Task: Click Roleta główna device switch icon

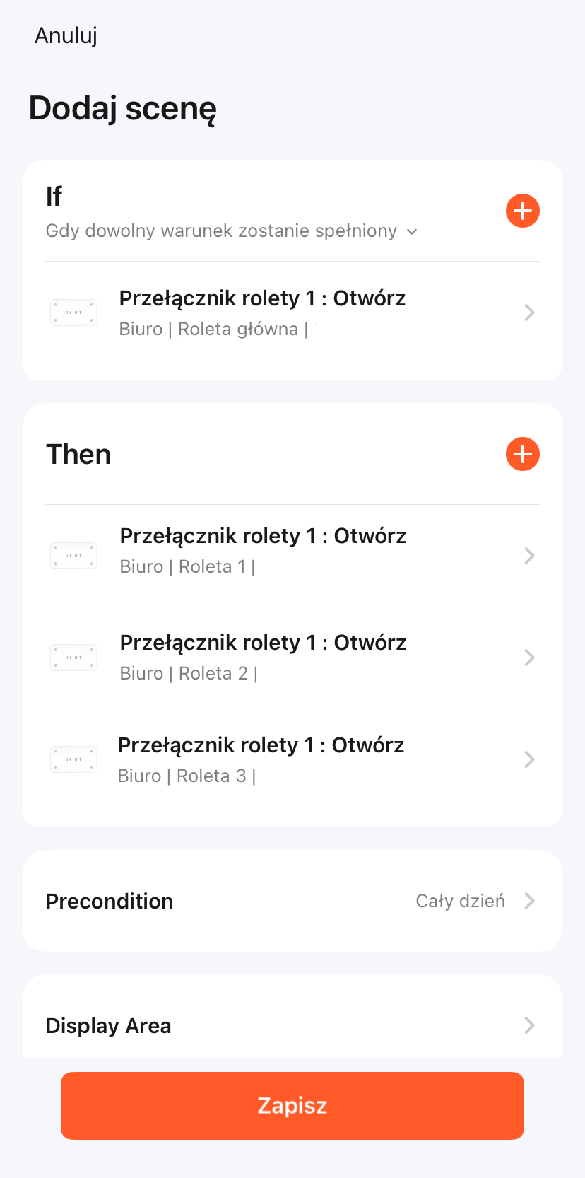Action: [73, 313]
